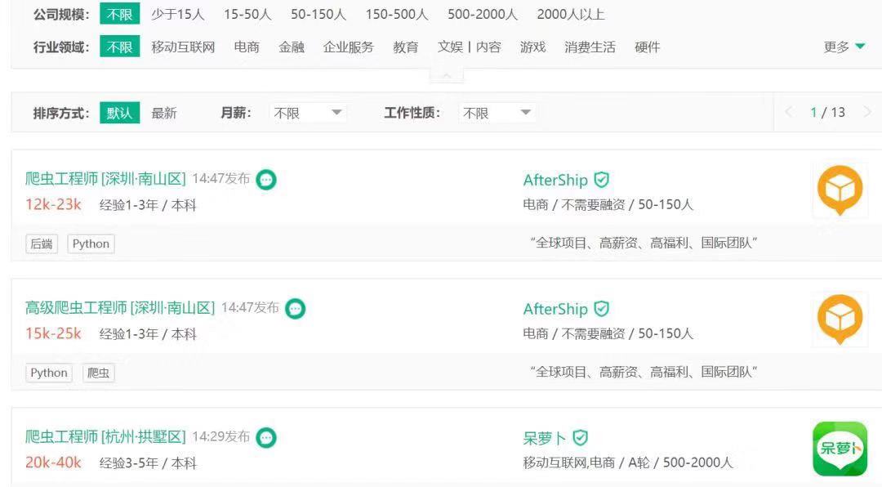The height and width of the screenshot is (487, 882).
Task: Select the 电商 industry filter
Action: click(x=247, y=47)
